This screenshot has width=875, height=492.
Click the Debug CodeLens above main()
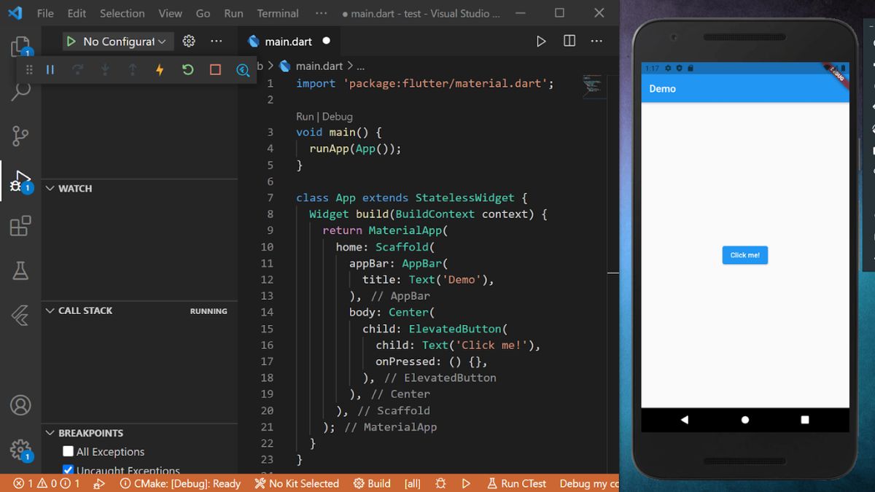[x=337, y=117]
